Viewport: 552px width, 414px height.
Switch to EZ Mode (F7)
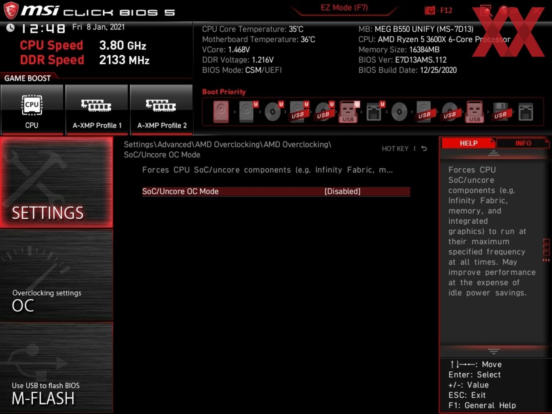point(344,8)
